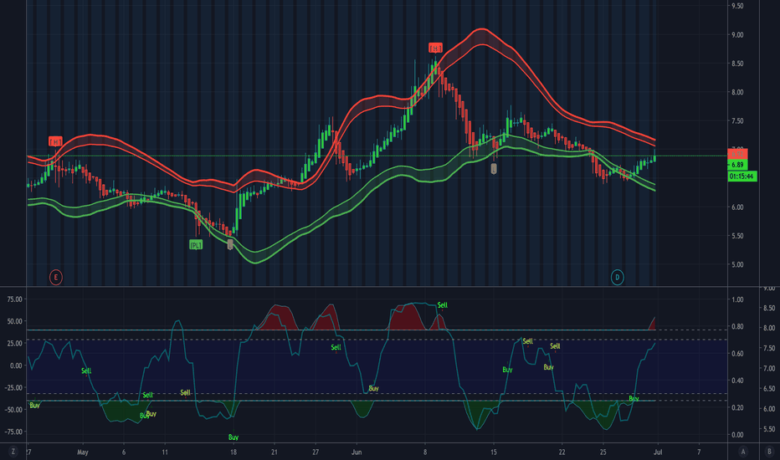Image resolution: width=780 pixels, height=460 pixels.
Task: Click the green 6.89 current price label
Action: tap(737, 165)
